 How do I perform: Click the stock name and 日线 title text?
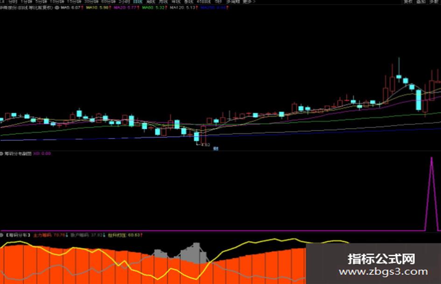27,7
